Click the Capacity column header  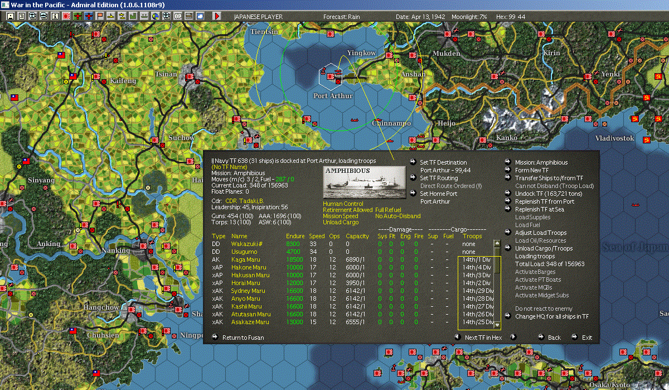(357, 236)
